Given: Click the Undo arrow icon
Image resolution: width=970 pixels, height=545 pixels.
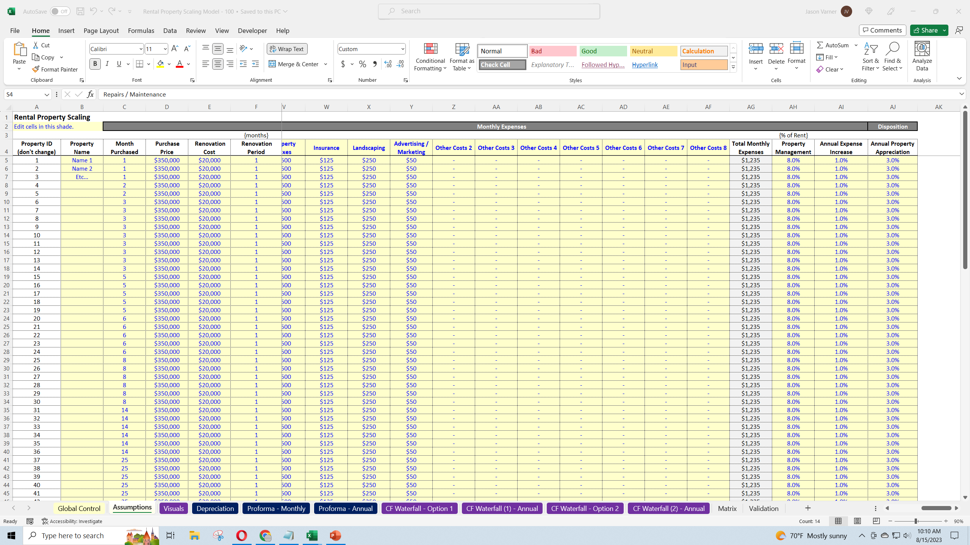Looking at the screenshot, I should click(93, 11).
